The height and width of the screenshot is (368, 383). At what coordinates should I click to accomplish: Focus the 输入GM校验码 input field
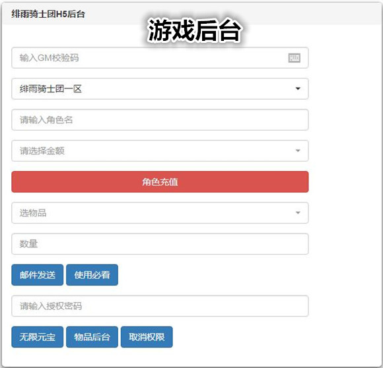[x=160, y=58]
